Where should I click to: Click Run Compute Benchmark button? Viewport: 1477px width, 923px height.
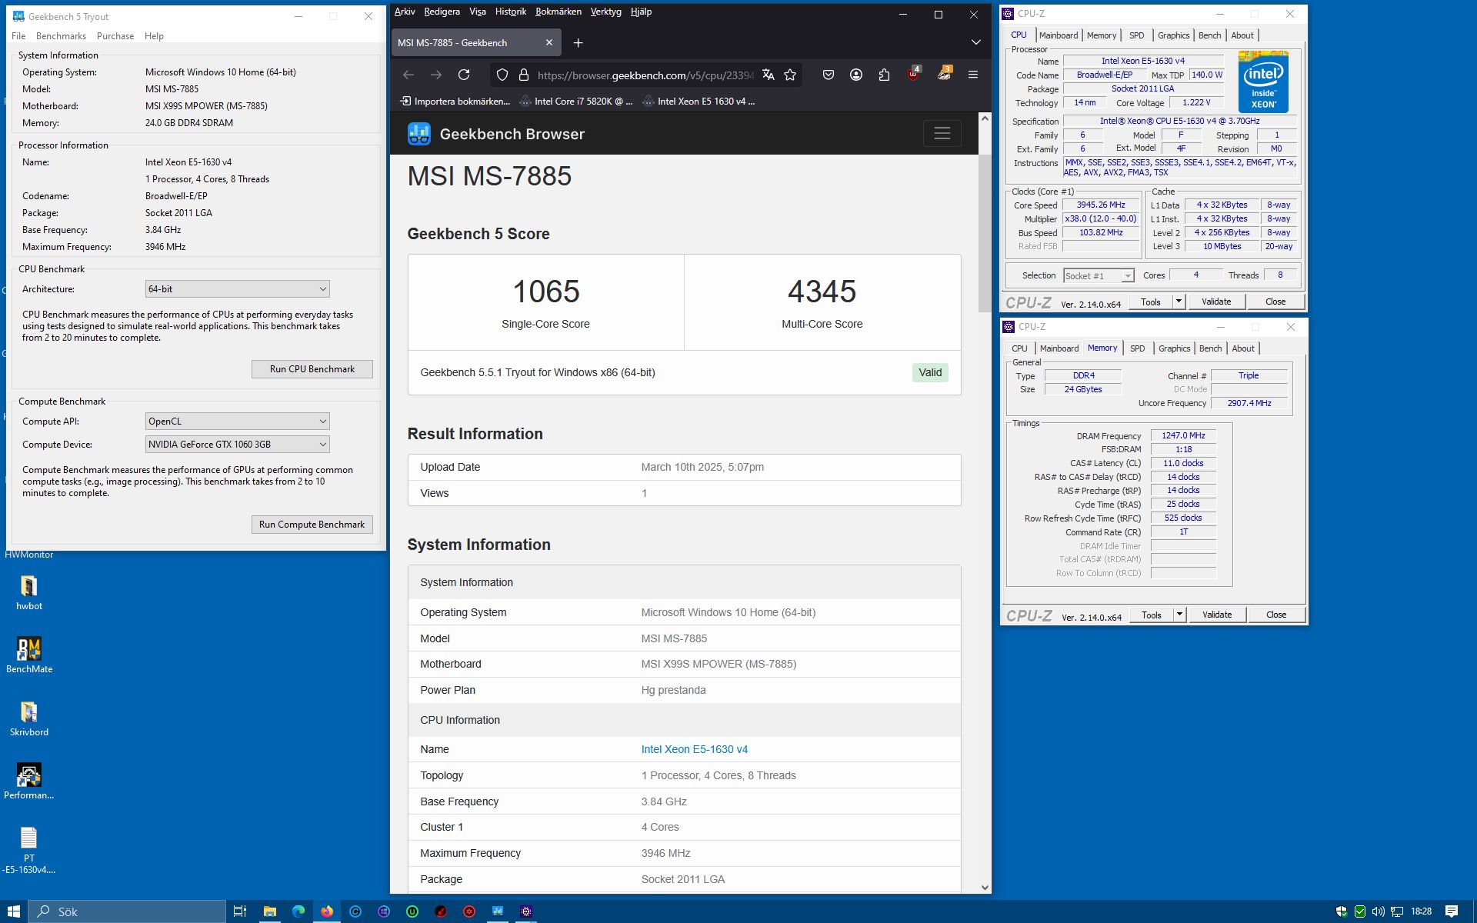[x=312, y=525]
